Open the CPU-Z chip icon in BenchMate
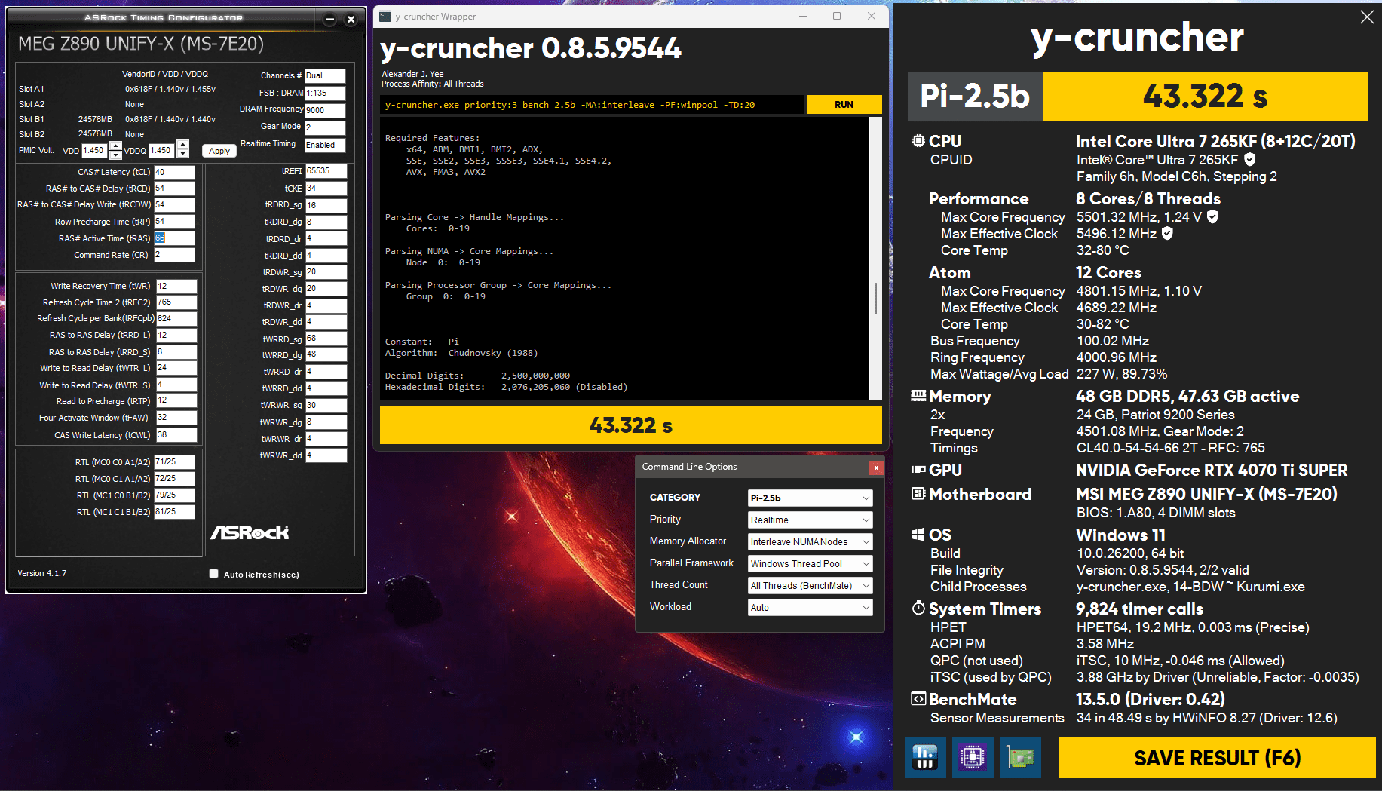This screenshot has height=791, width=1382. click(973, 757)
